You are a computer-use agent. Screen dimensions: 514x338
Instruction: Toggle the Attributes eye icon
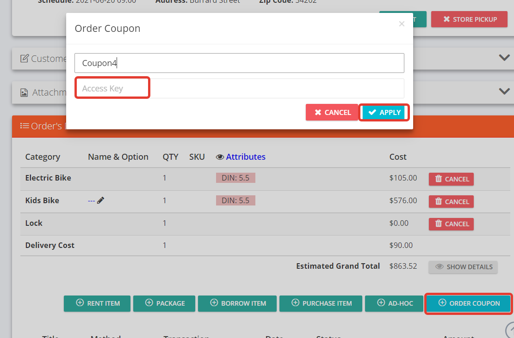click(220, 157)
